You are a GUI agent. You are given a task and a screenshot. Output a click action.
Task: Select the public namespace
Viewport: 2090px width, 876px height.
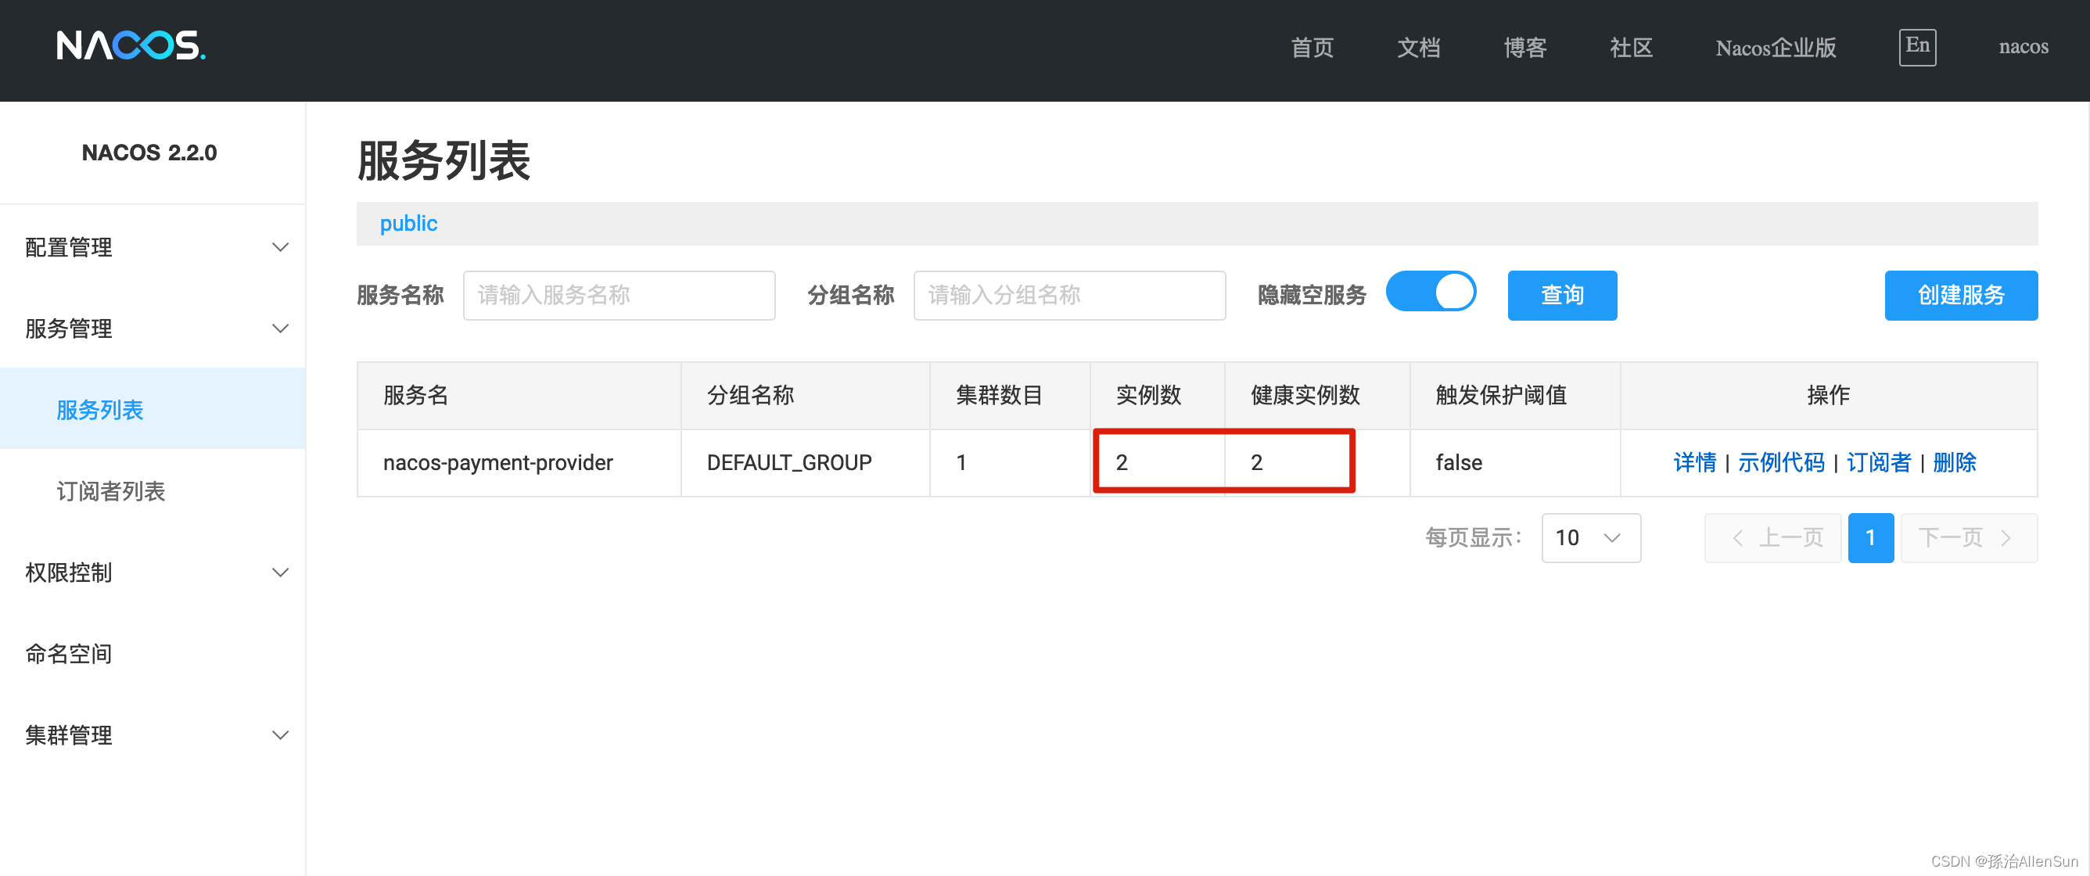click(x=408, y=223)
